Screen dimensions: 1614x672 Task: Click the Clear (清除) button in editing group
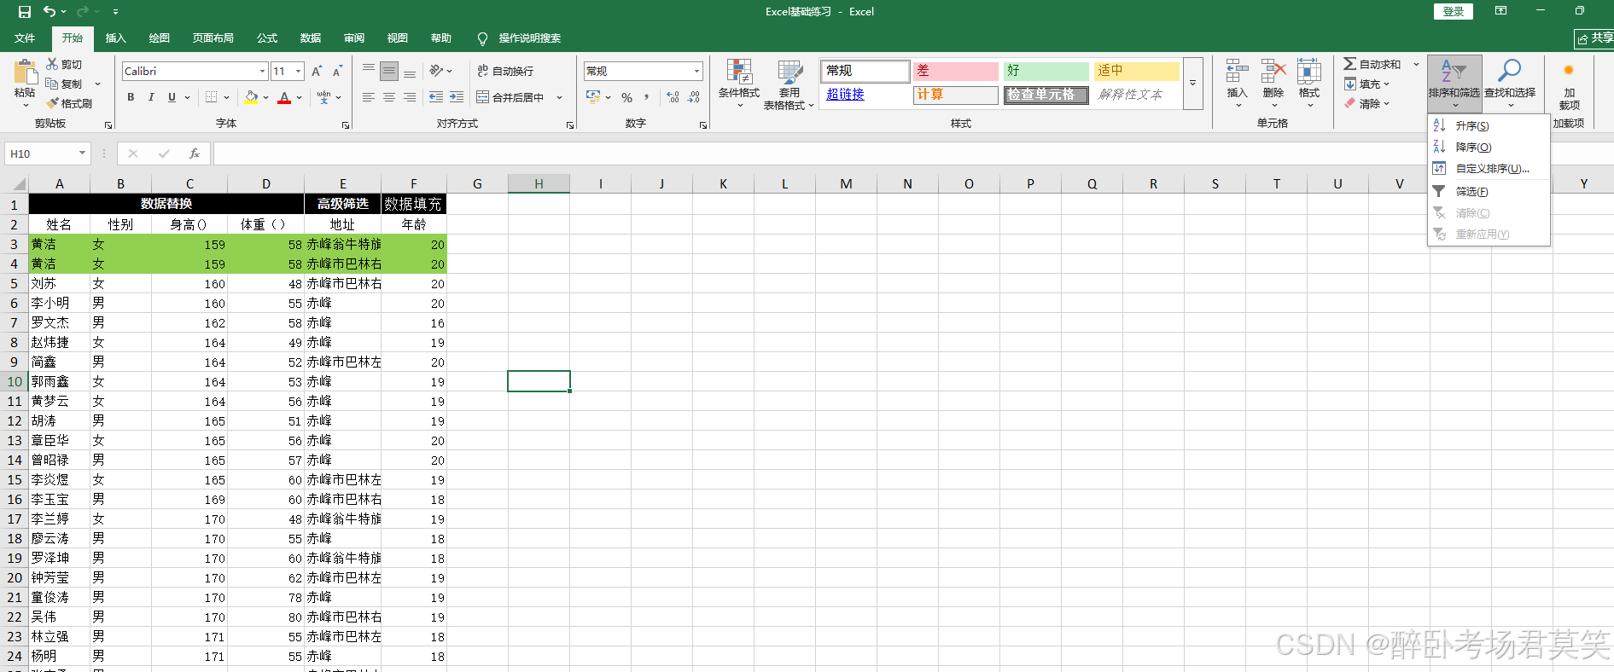pos(1367,103)
